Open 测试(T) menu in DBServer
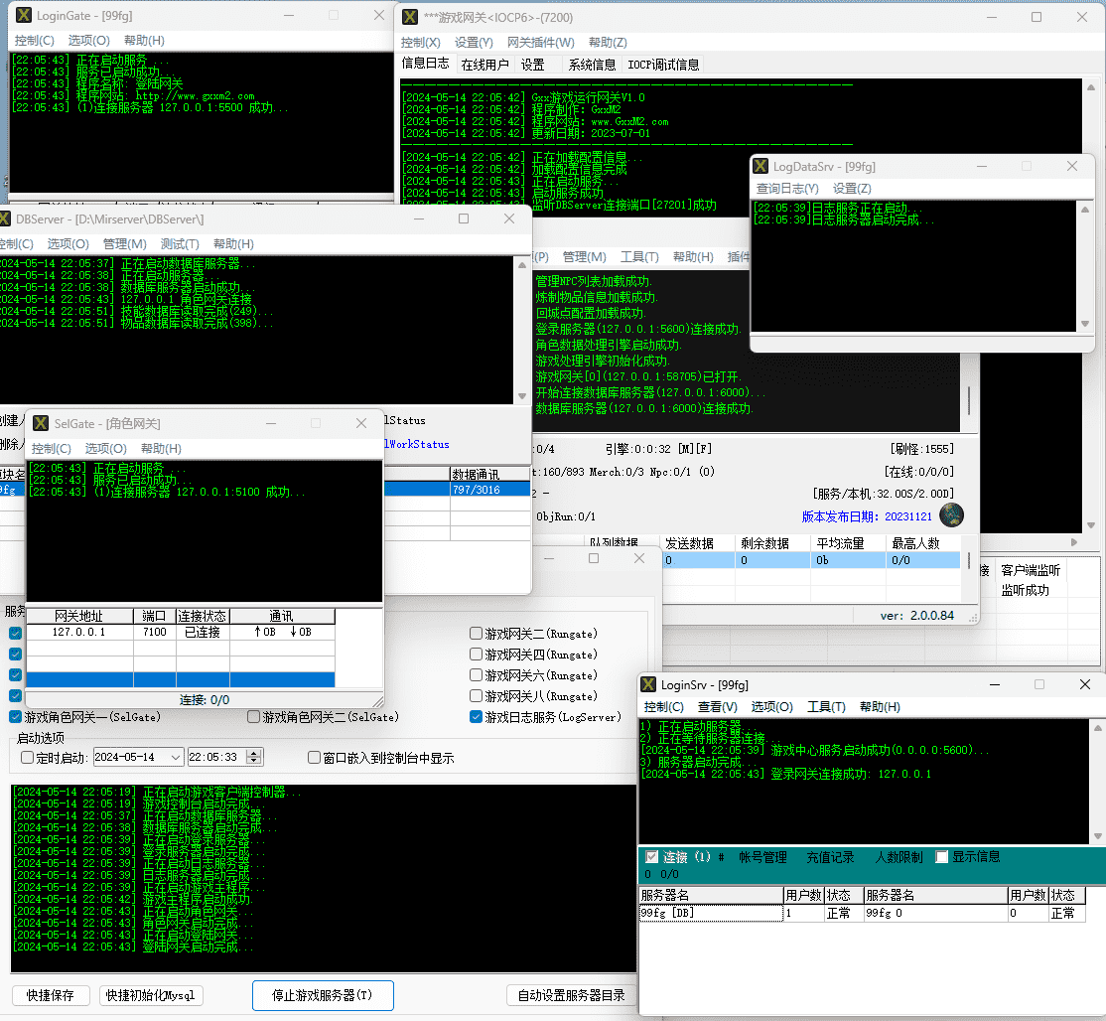The width and height of the screenshot is (1106, 1021). 180,243
